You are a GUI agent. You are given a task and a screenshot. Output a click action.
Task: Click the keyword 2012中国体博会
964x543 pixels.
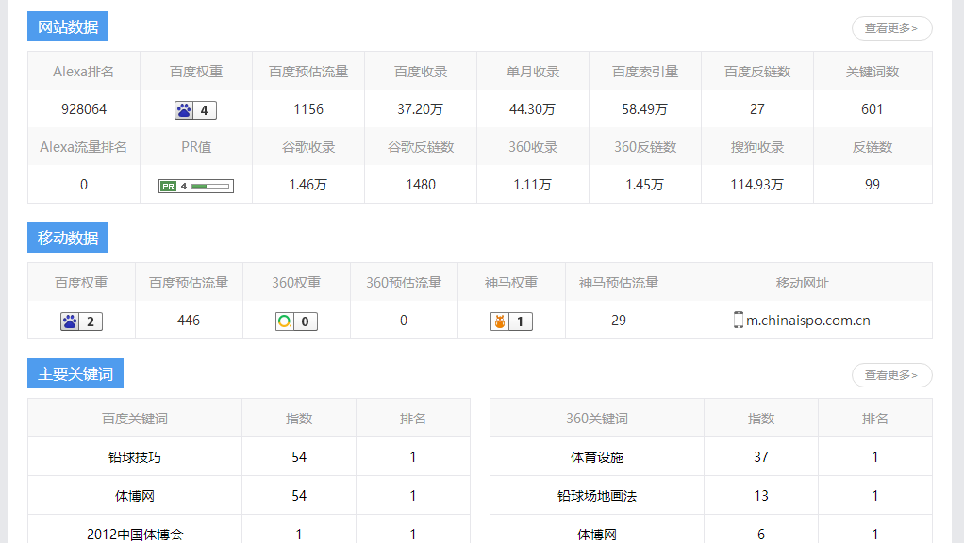(135, 535)
